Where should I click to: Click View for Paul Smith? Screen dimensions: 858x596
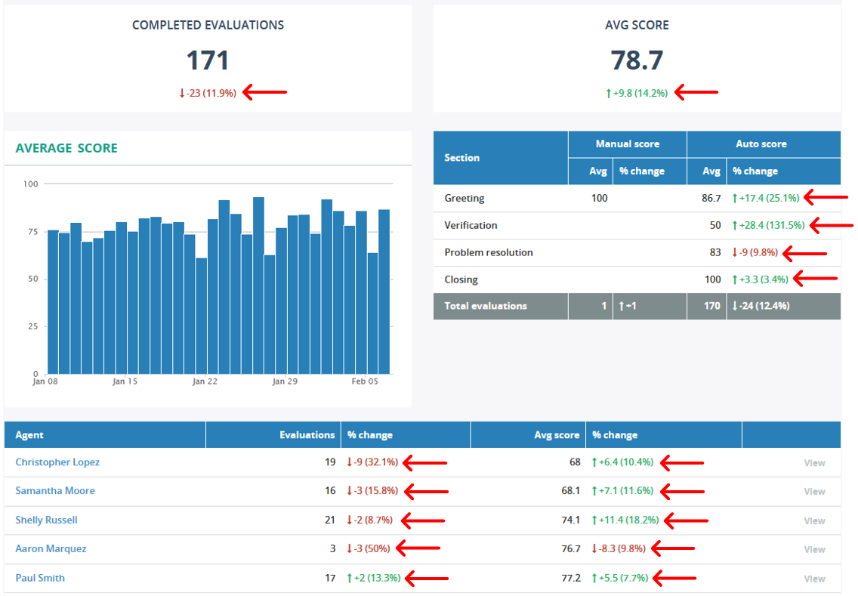pyautogui.click(x=814, y=579)
